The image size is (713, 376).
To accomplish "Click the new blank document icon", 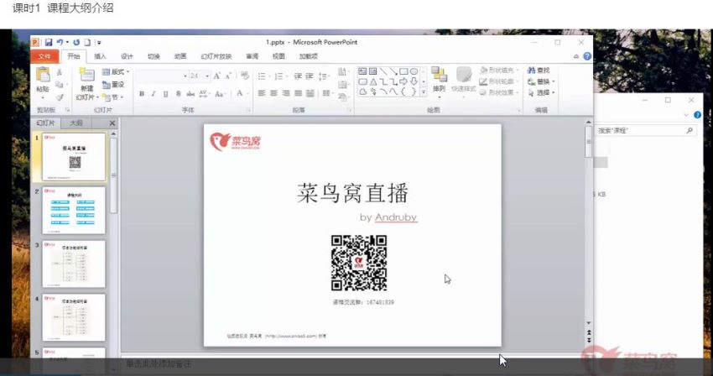I will (x=87, y=42).
